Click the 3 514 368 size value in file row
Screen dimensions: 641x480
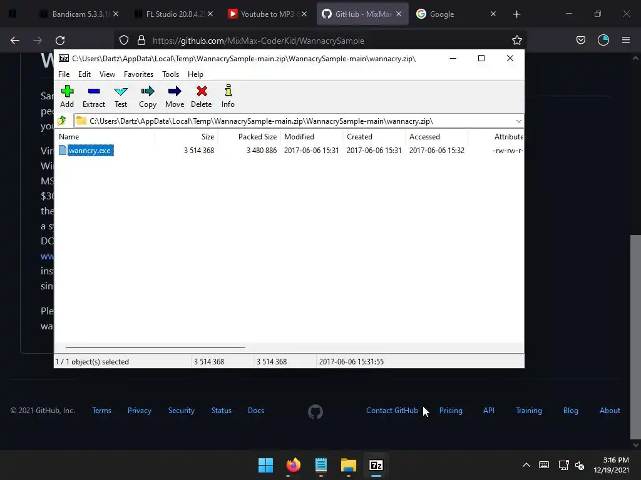(199, 151)
